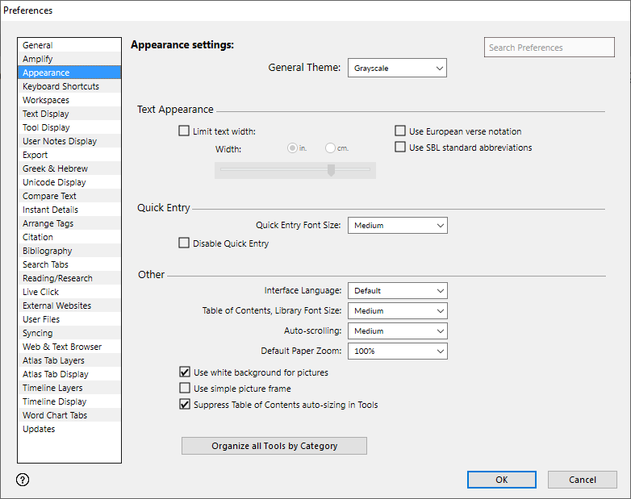Enable Use simple picture frame option
This screenshot has height=499, width=631.
click(185, 389)
